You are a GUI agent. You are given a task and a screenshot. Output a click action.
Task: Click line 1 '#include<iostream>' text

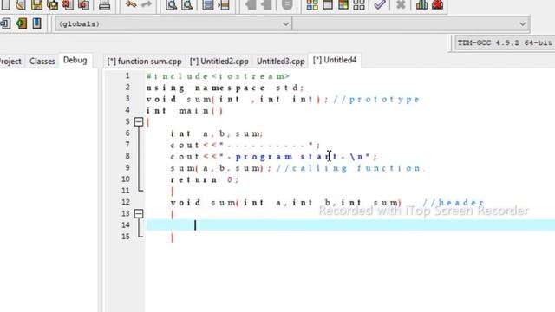[x=218, y=76]
